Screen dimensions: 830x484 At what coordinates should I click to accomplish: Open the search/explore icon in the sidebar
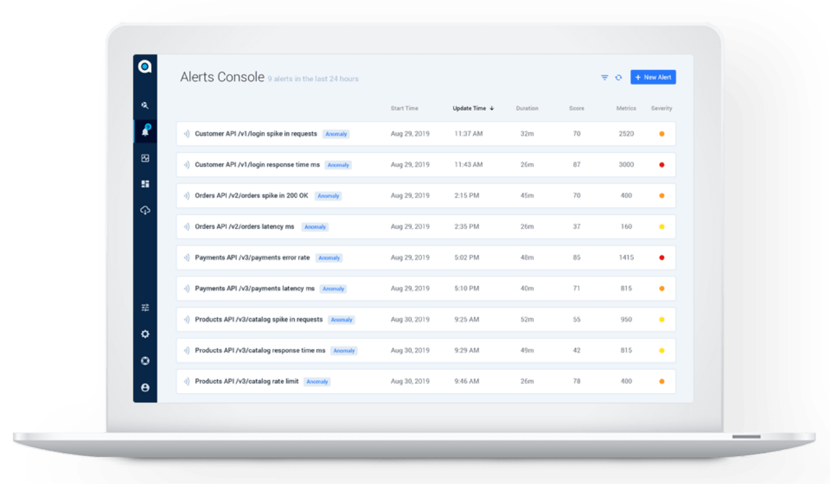pos(145,105)
